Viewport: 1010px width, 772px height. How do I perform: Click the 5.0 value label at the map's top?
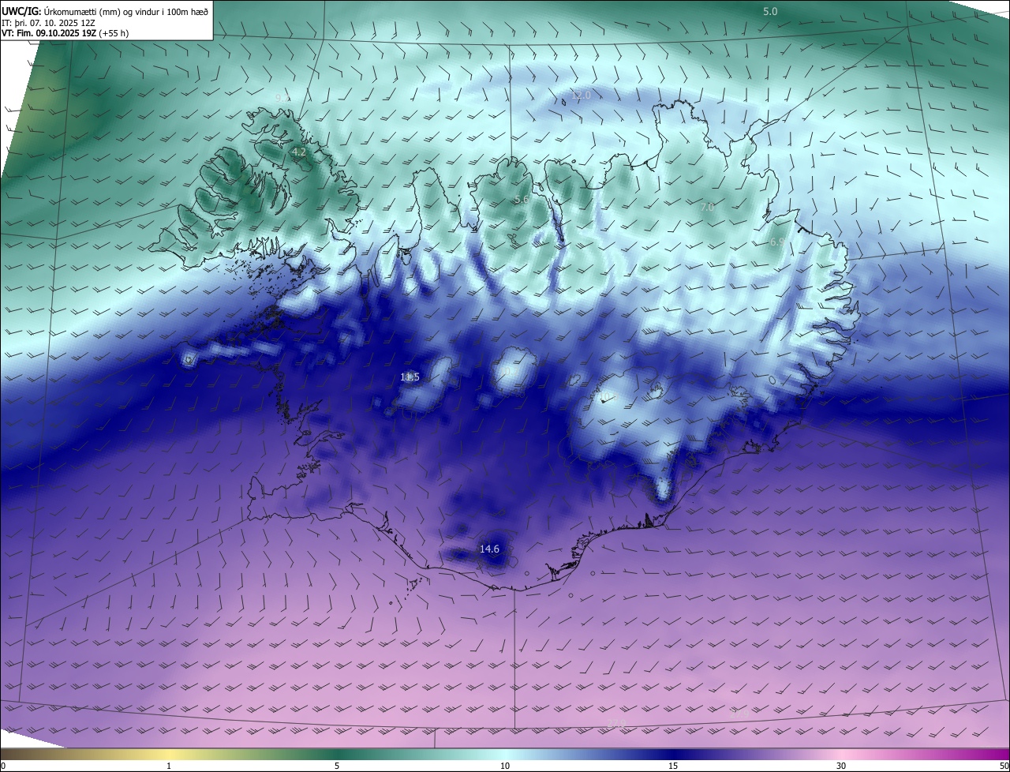770,11
